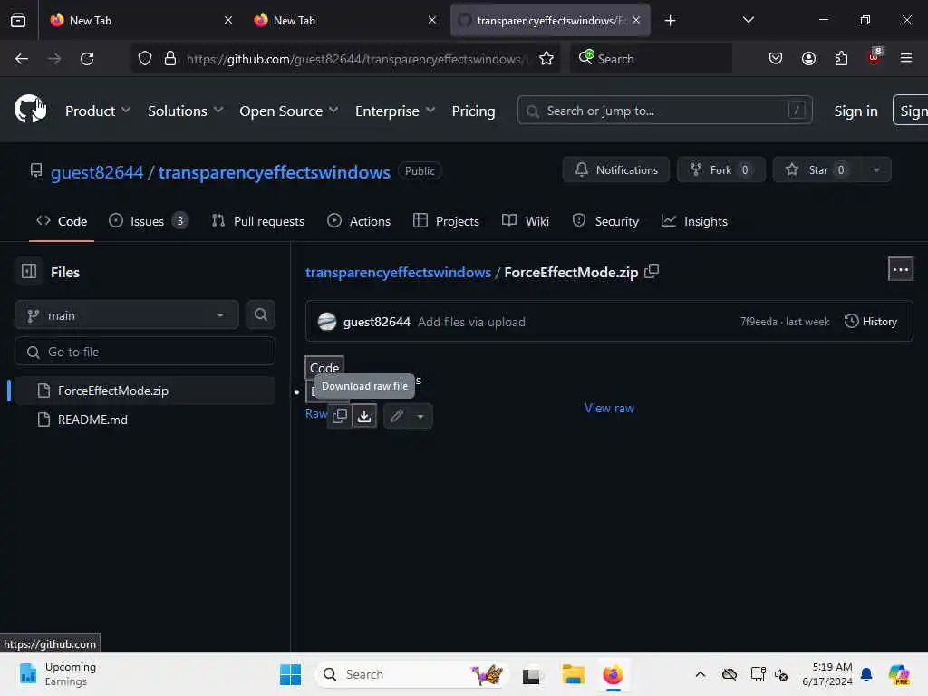Click the View raw link
Viewport: 928px width, 696px height.
click(x=609, y=408)
